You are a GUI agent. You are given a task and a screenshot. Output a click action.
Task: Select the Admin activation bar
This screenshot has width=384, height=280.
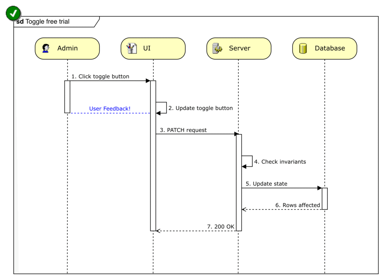(x=67, y=96)
